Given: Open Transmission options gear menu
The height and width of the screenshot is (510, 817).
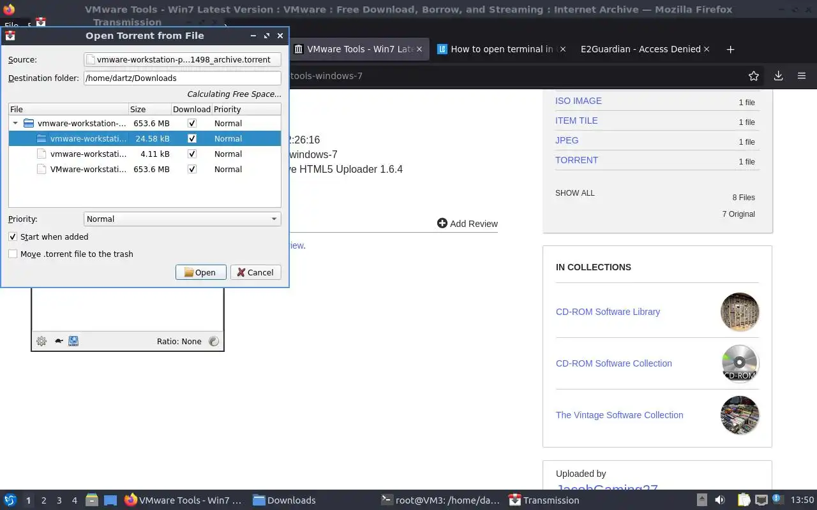Looking at the screenshot, I should [x=41, y=341].
